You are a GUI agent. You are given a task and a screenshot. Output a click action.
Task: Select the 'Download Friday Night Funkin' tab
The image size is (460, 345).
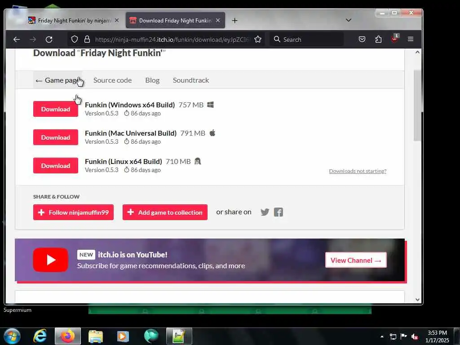tap(175, 21)
